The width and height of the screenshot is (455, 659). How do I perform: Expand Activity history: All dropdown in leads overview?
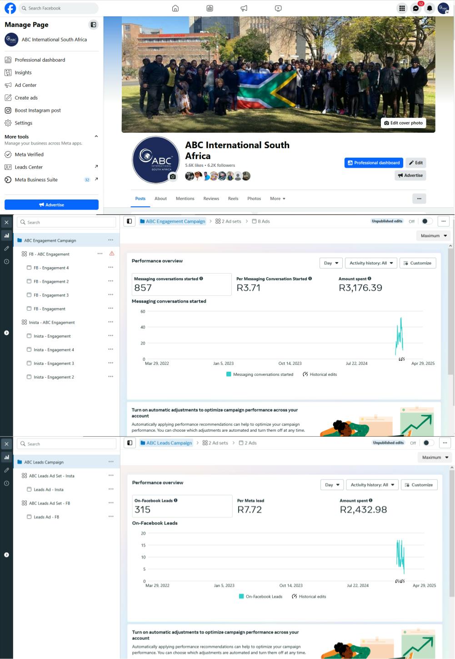[x=372, y=485]
